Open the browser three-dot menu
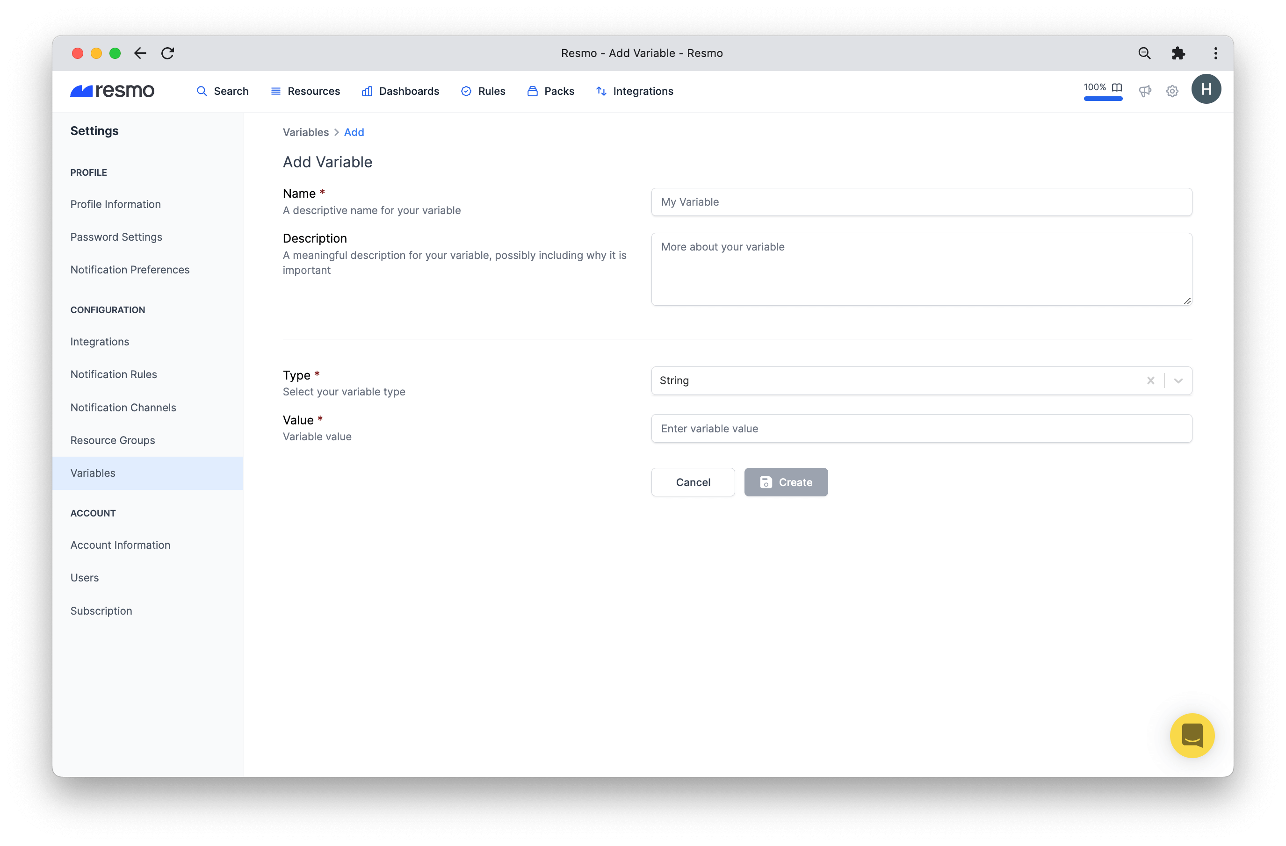The height and width of the screenshot is (846, 1286). click(x=1216, y=53)
